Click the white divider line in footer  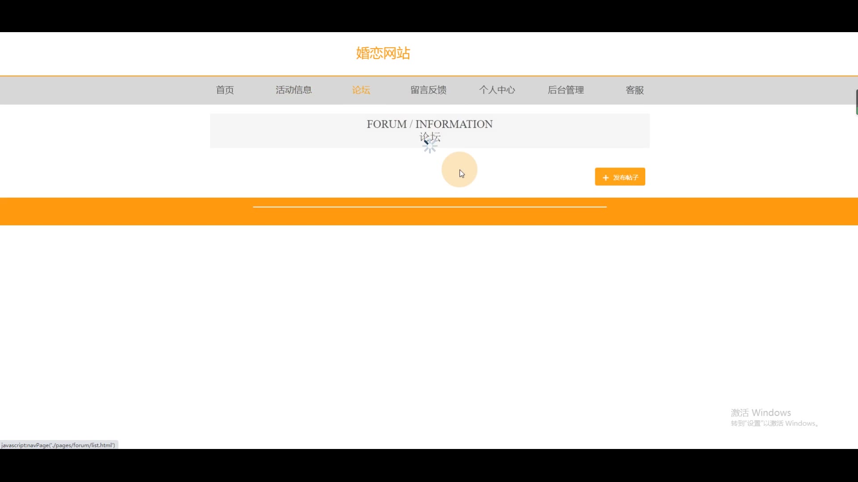pyautogui.click(x=429, y=207)
